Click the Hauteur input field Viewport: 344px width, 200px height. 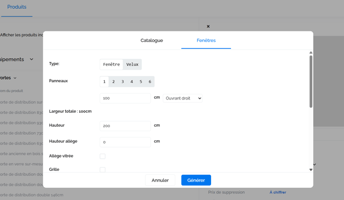pyautogui.click(x=125, y=126)
